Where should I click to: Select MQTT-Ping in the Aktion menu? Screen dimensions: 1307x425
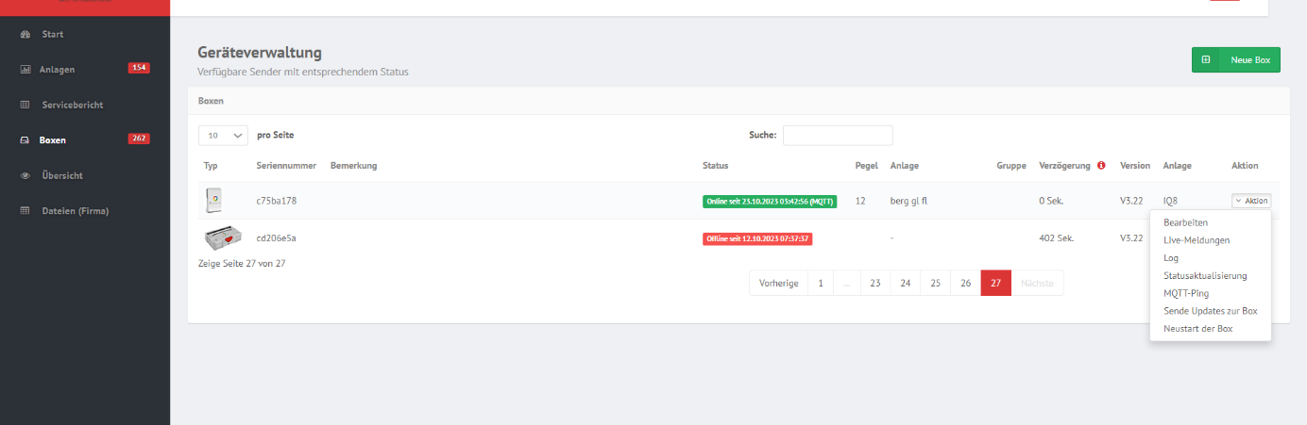(1186, 293)
